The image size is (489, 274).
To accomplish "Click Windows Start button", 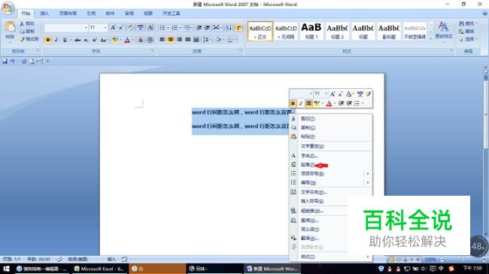I will [x=6, y=269].
